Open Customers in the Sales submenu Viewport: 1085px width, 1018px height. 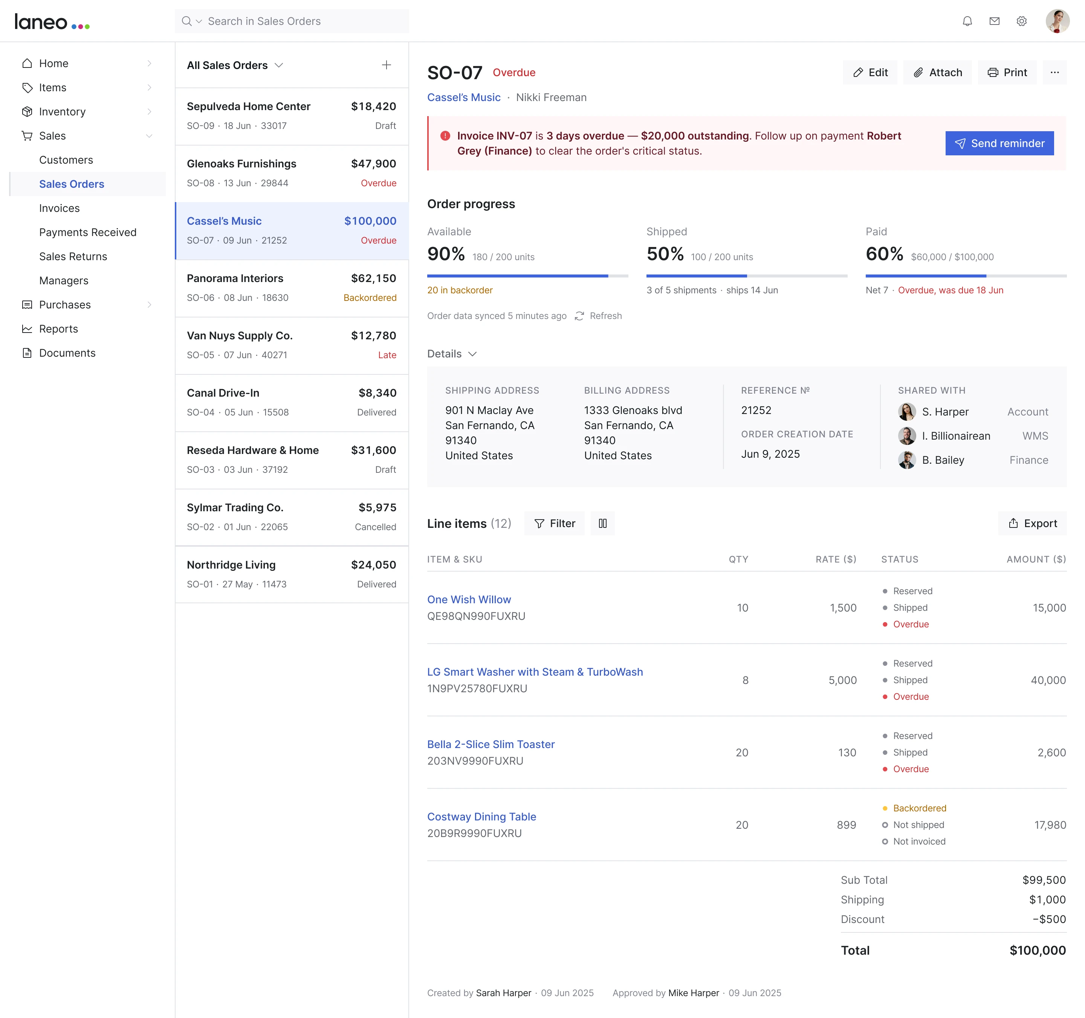point(66,160)
